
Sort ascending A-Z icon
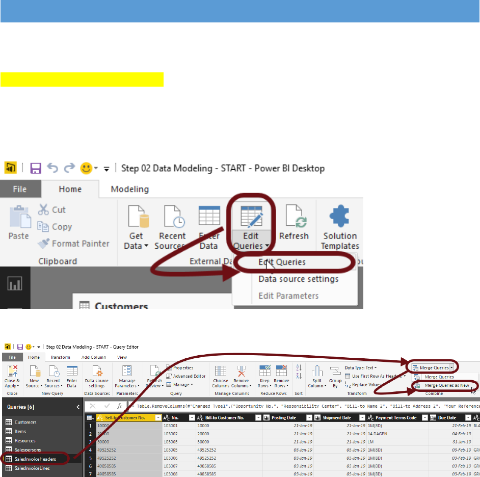[299, 367]
